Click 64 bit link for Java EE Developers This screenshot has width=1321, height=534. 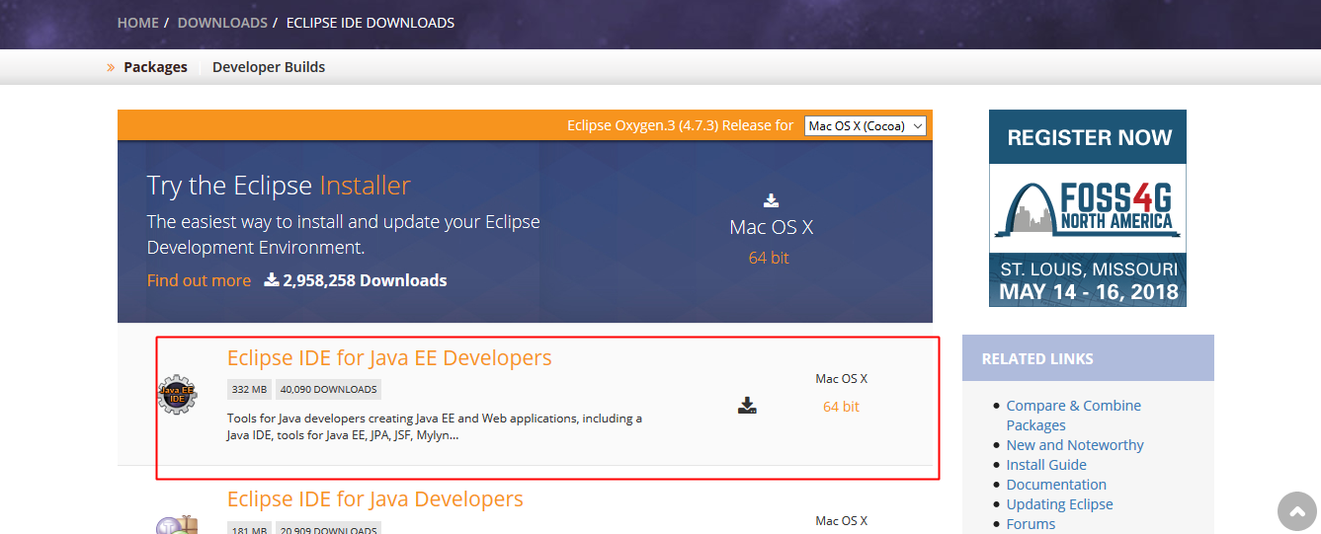(841, 407)
